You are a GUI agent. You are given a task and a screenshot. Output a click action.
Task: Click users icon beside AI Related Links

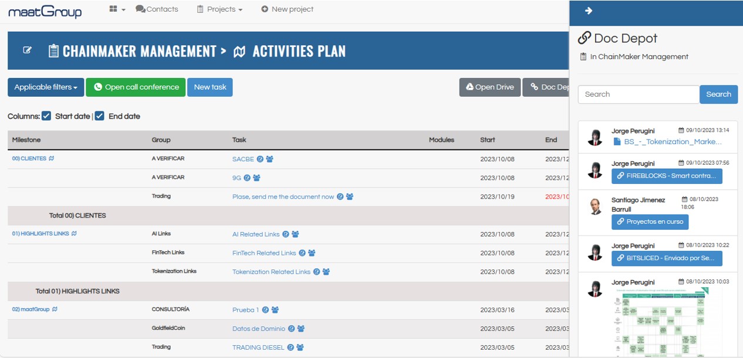click(x=295, y=234)
